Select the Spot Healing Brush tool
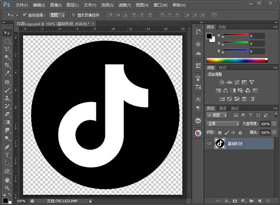Viewport: 280px width, 205px height. click(x=7, y=82)
